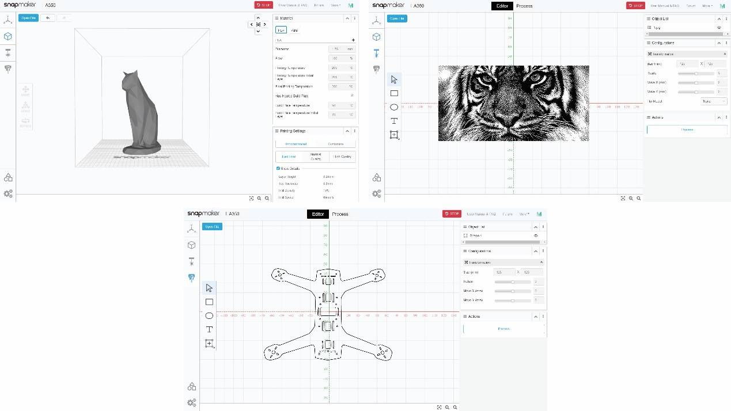Collapse the Actions panel in the drone frame window
Viewport: 731px width, 411px height.
click(535, 317)
